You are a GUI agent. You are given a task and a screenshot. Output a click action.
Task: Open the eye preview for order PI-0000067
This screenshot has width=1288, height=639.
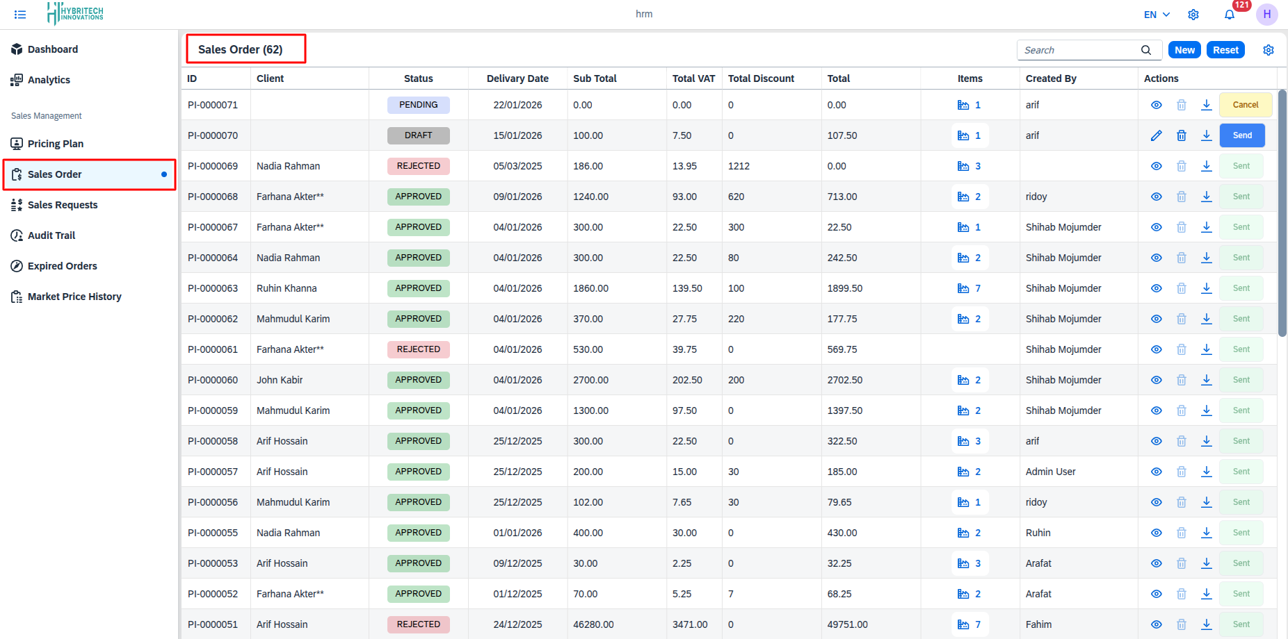click(x=1157, y=227)
